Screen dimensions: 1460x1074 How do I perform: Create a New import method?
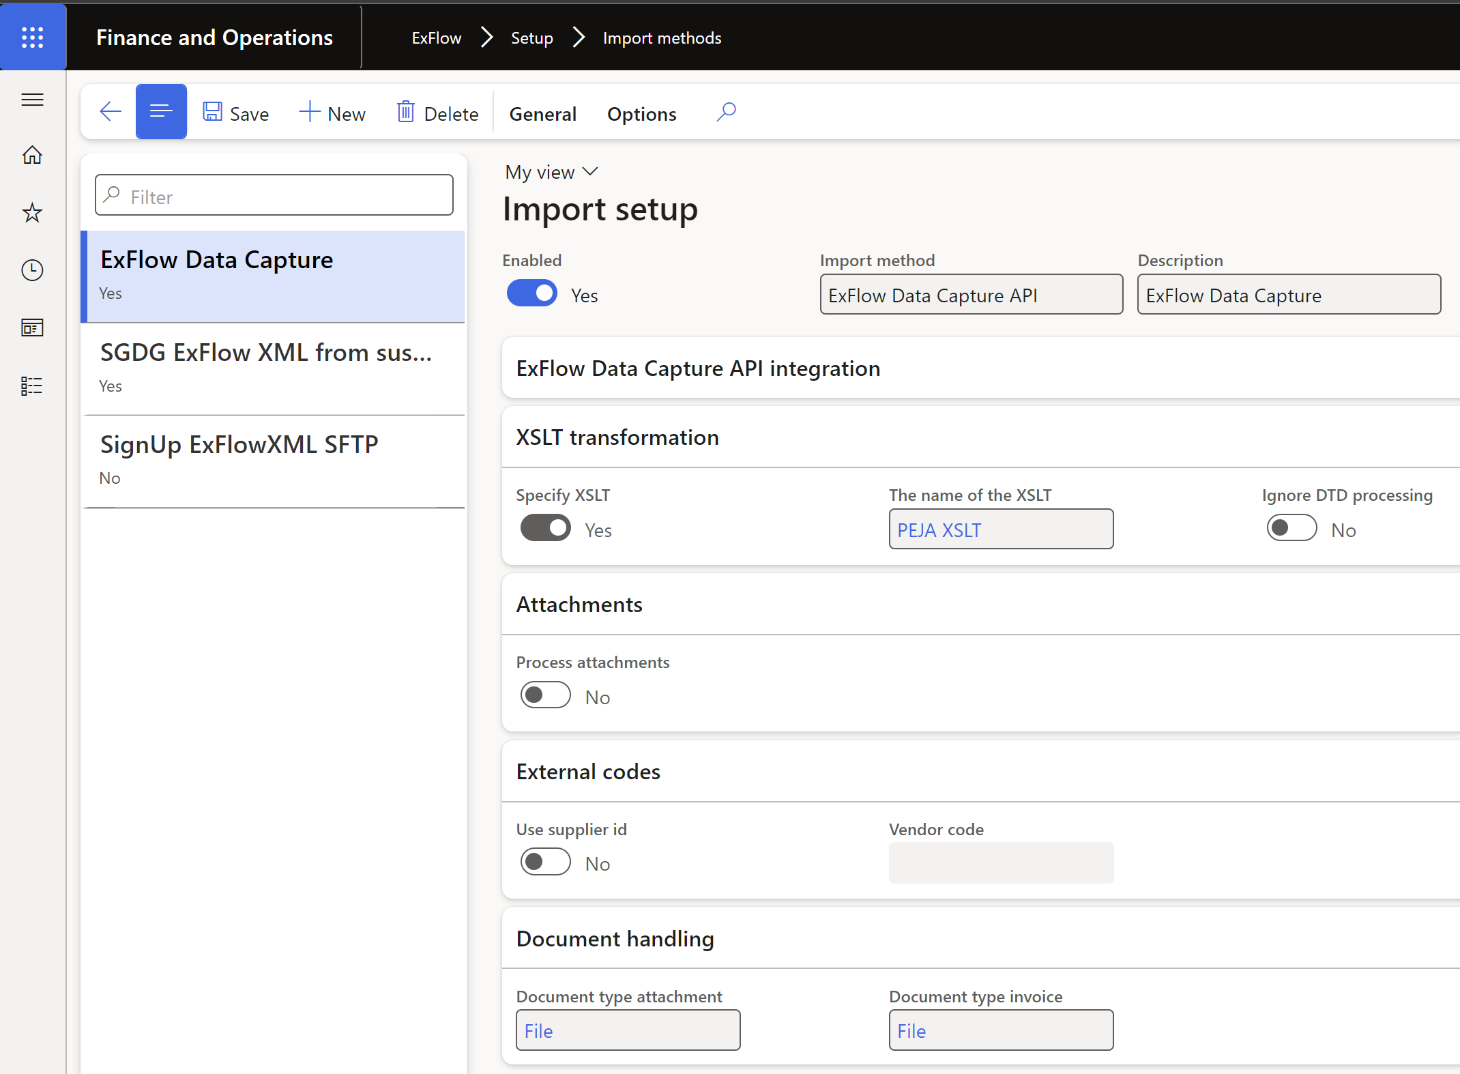332,113
